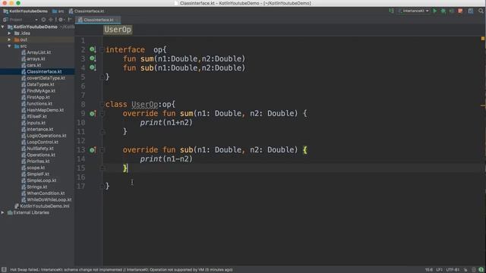Fold the interface op block at line 2
Screen dimensions: 486x273
(x=102, y=49)
